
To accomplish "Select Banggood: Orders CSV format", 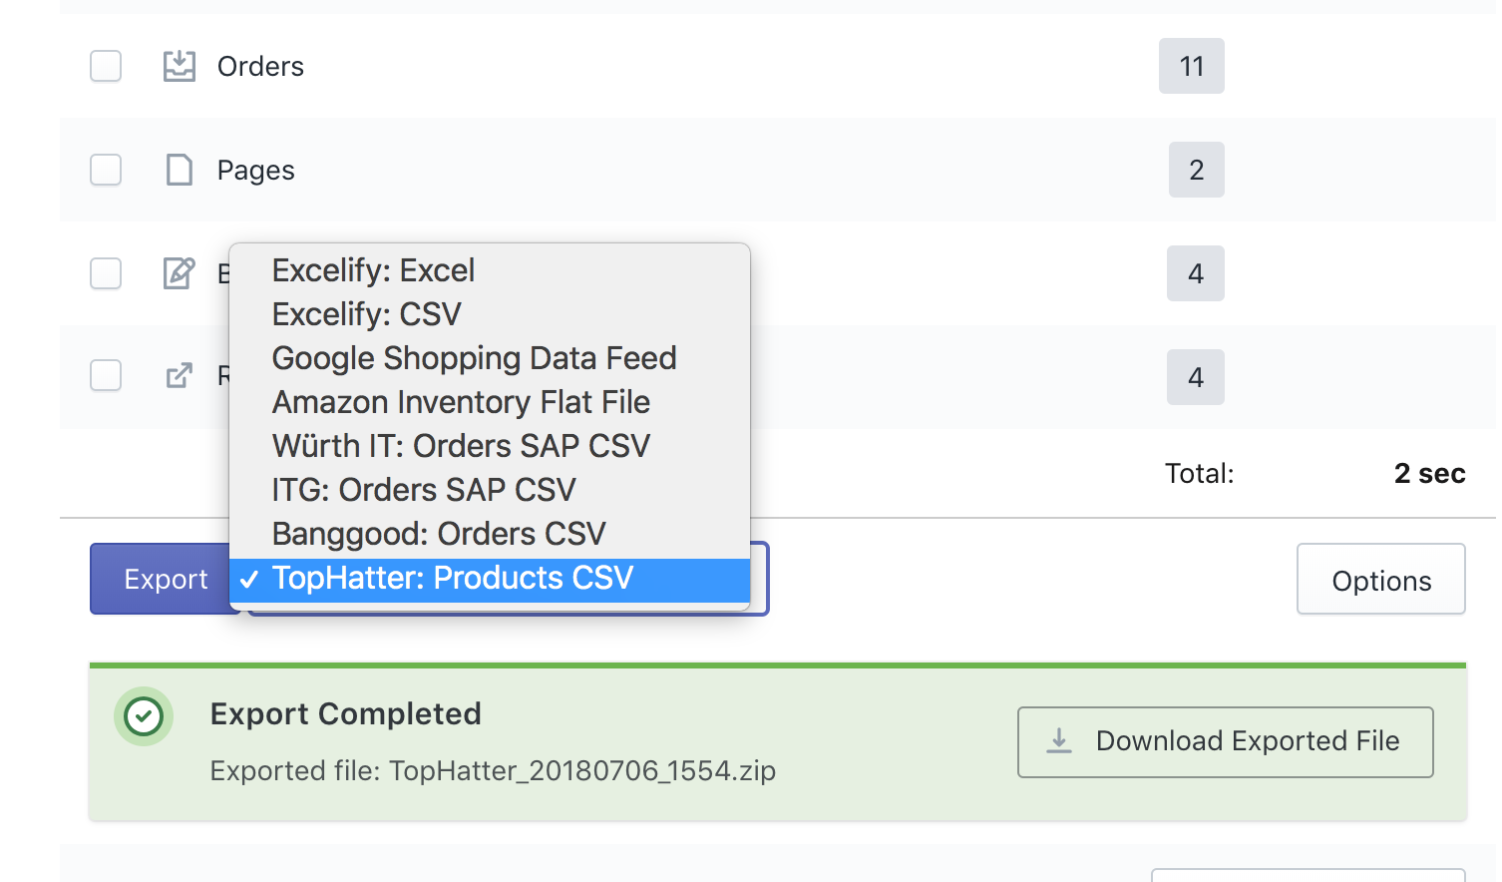I will (439, 534).
